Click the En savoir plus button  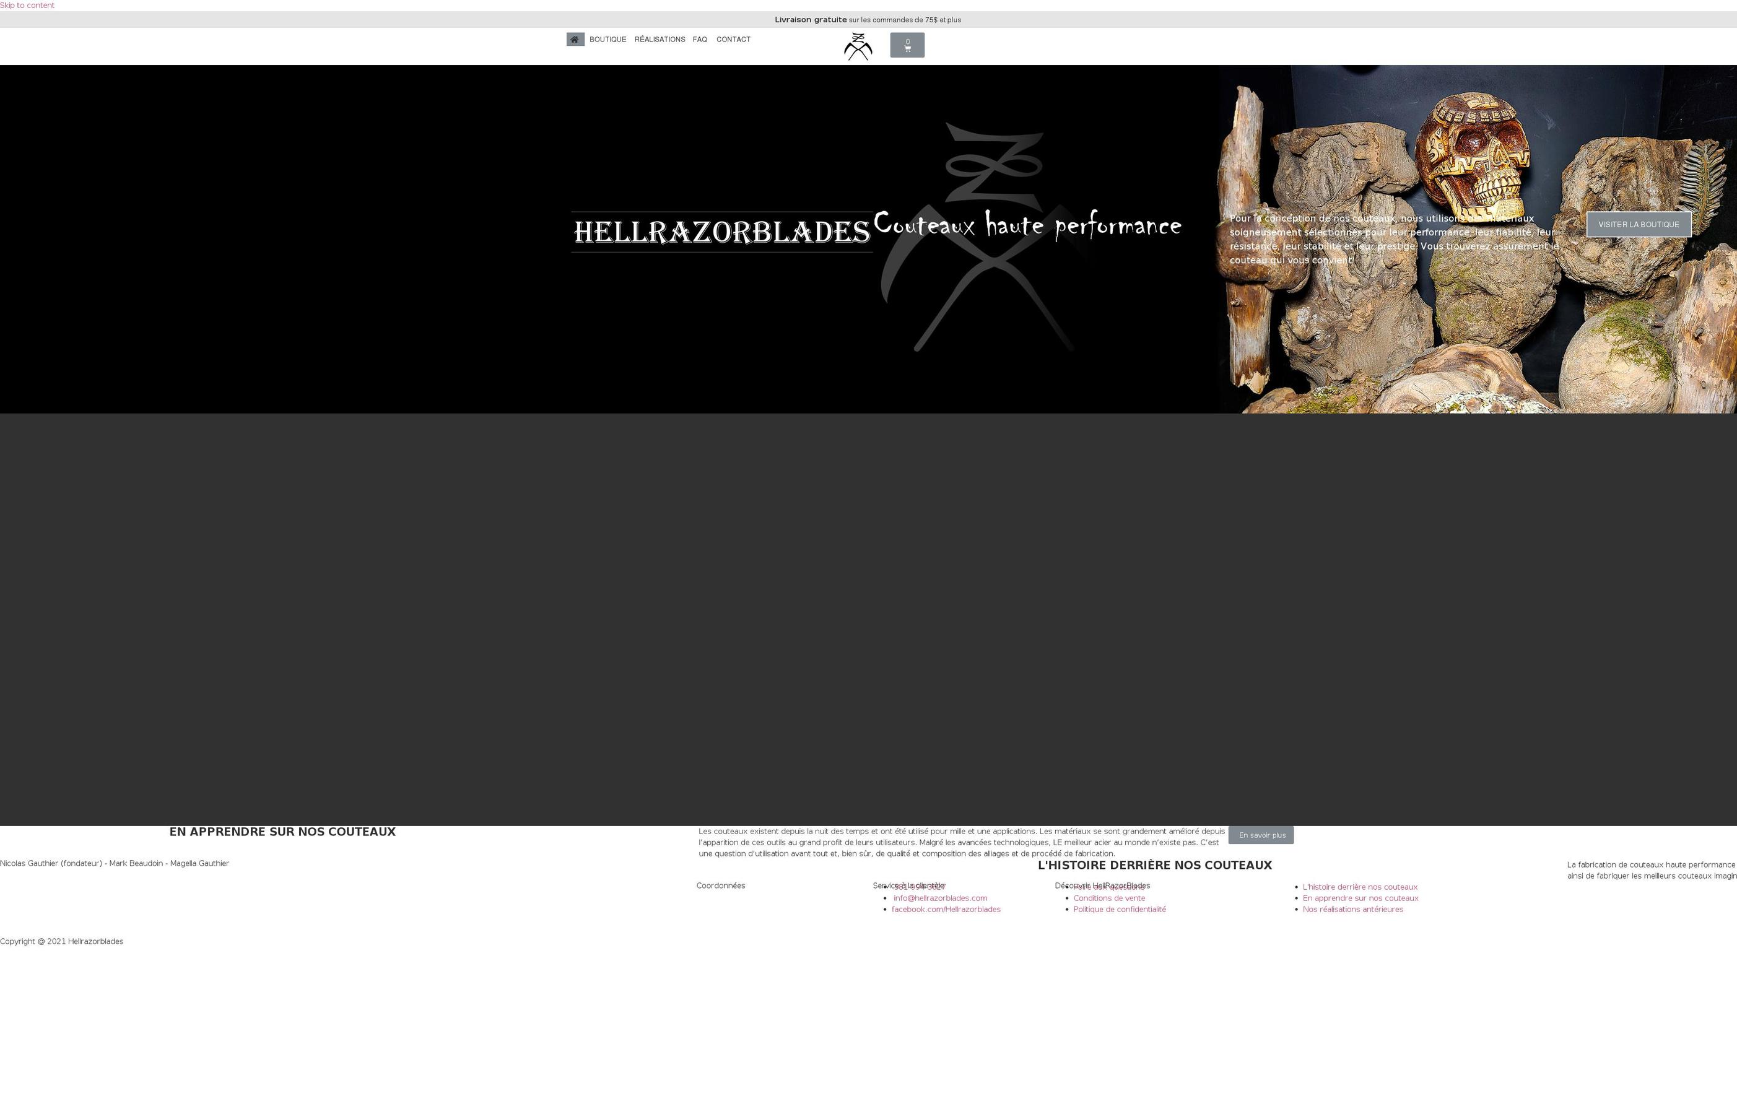click(1261, 835)
